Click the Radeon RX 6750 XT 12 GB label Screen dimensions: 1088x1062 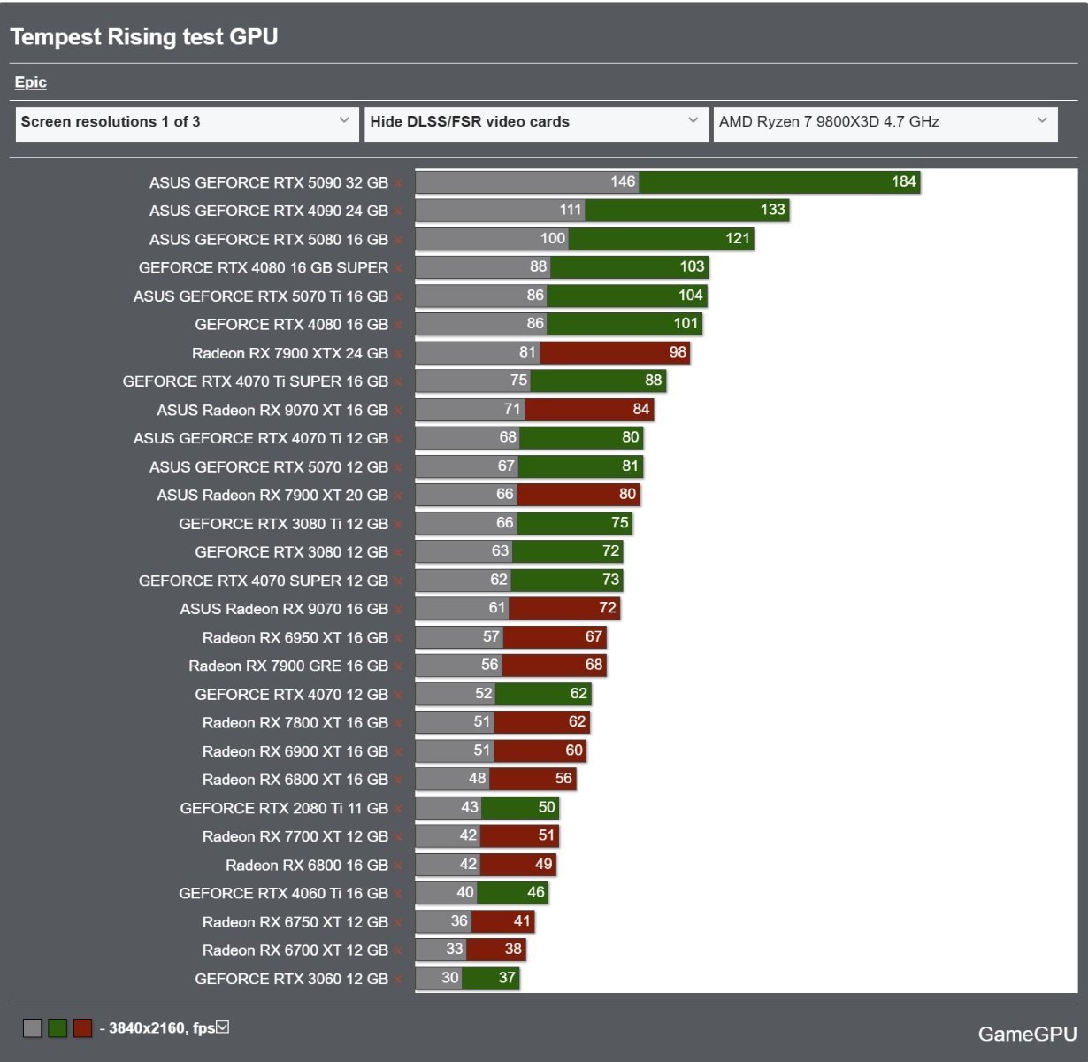click(295, 922)
